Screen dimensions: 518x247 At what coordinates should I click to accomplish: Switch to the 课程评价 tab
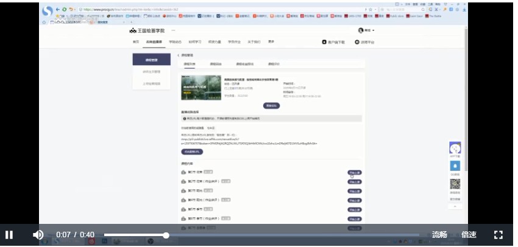tap(274, 64)
